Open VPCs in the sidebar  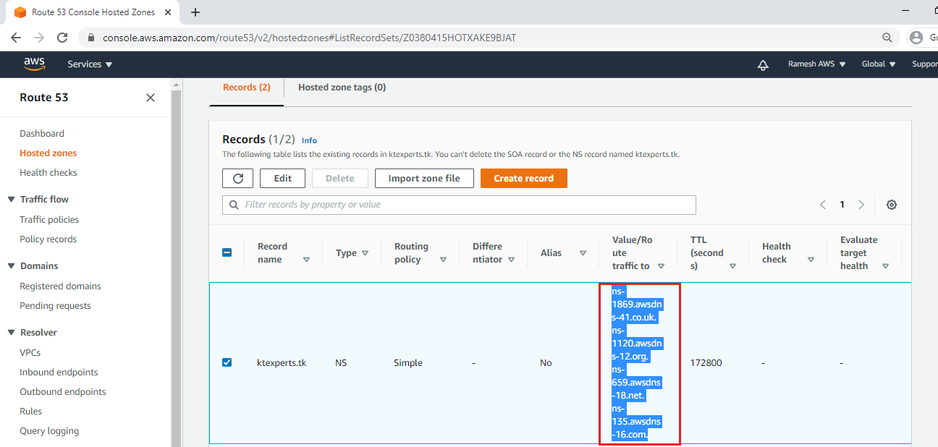[x=30, y=353]
